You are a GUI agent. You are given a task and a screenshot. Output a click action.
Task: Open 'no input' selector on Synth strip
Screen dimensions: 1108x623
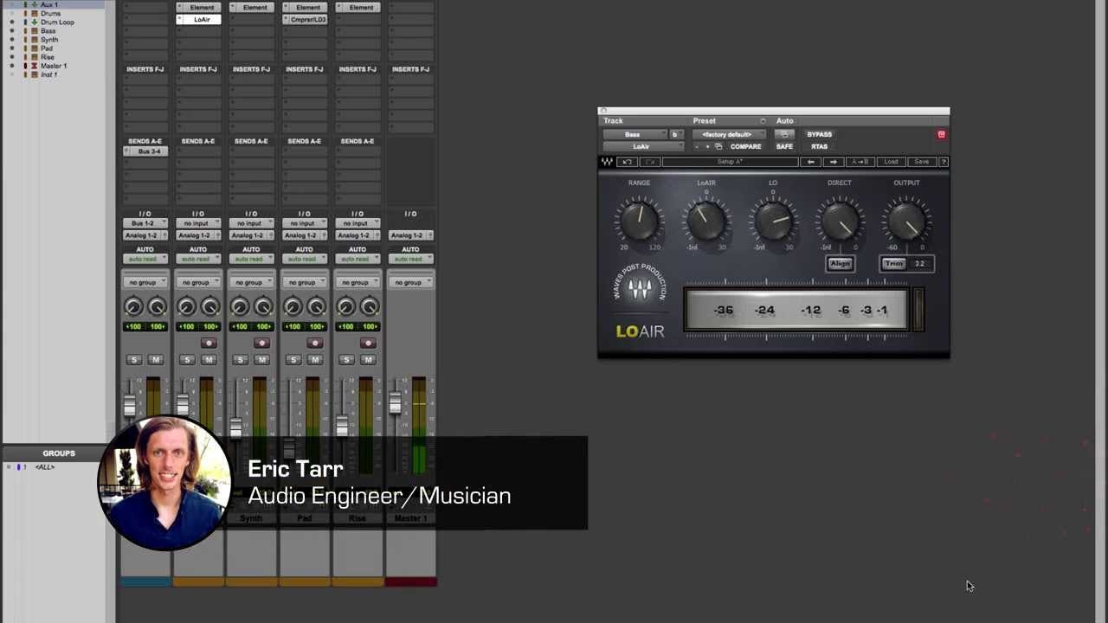click(251, 223)
